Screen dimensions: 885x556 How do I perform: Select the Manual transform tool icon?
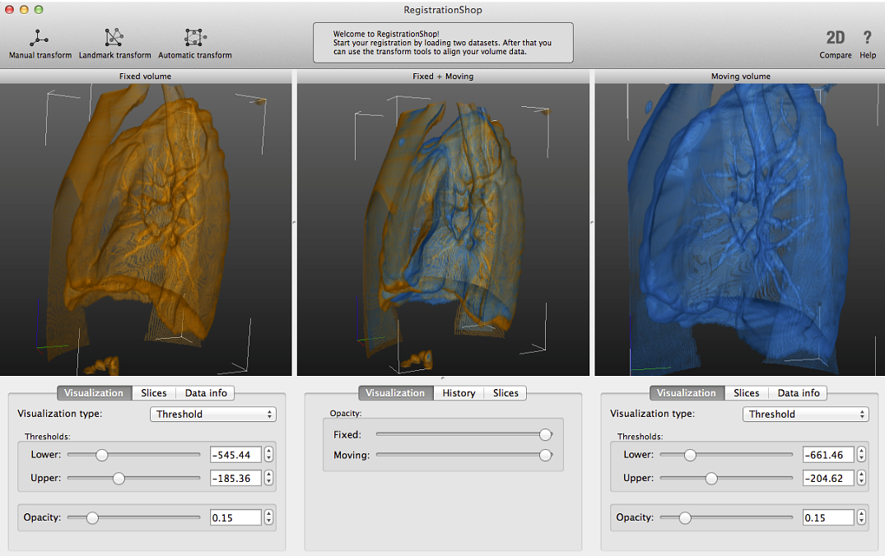(x=40, y=38)
